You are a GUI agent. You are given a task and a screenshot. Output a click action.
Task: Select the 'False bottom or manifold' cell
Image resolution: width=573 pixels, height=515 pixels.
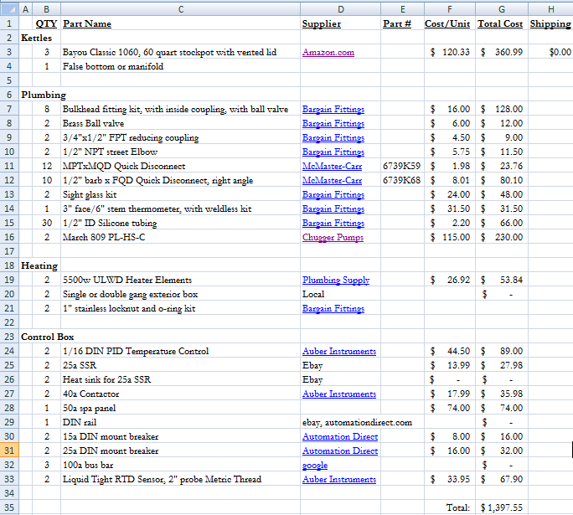(180, 66)
